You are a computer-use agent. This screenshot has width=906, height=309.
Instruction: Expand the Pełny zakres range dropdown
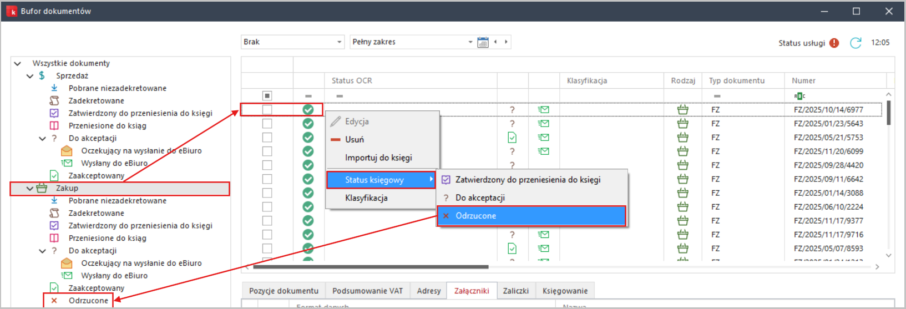[x=470, y=42]
